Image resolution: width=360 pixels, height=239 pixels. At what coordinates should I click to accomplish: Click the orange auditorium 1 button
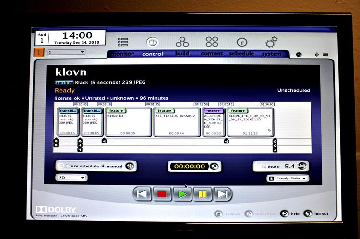click(x=39, y=52)
